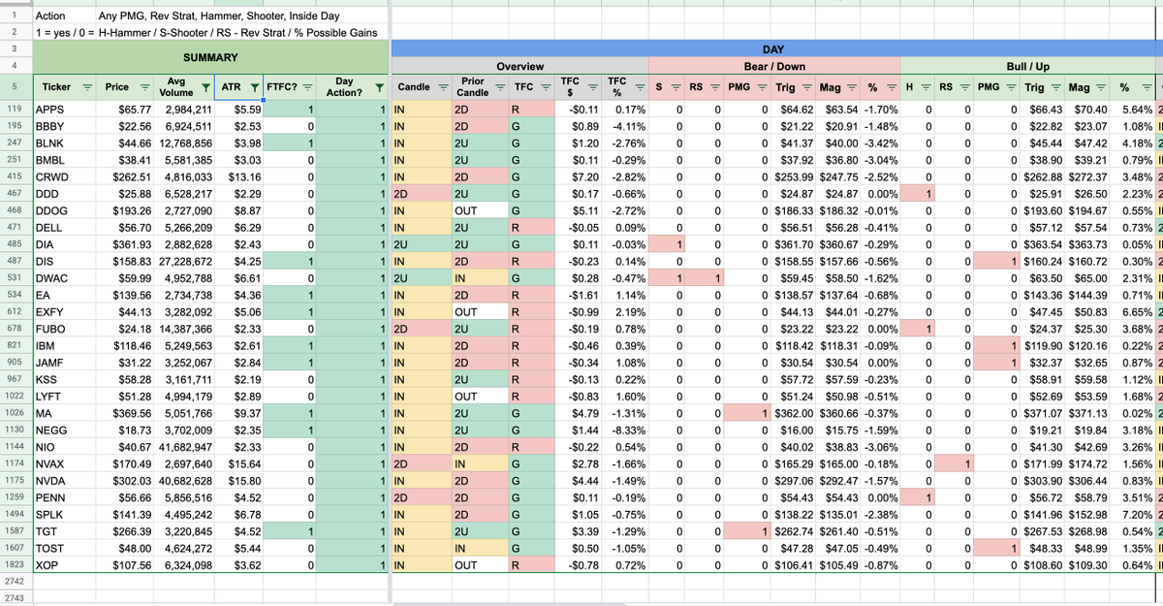Screen dimensions: 1163x606
Task: Open Bull / Up PMG column filter
Action: click(x=1012, y=87)
